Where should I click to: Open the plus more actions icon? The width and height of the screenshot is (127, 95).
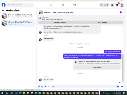pos(39,86)
